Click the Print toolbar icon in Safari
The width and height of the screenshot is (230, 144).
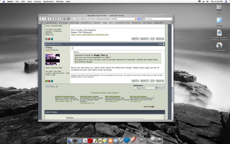point(64,19)
